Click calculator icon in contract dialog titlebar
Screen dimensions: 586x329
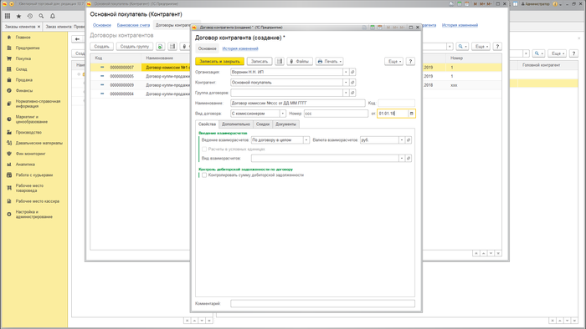point(373,28)
